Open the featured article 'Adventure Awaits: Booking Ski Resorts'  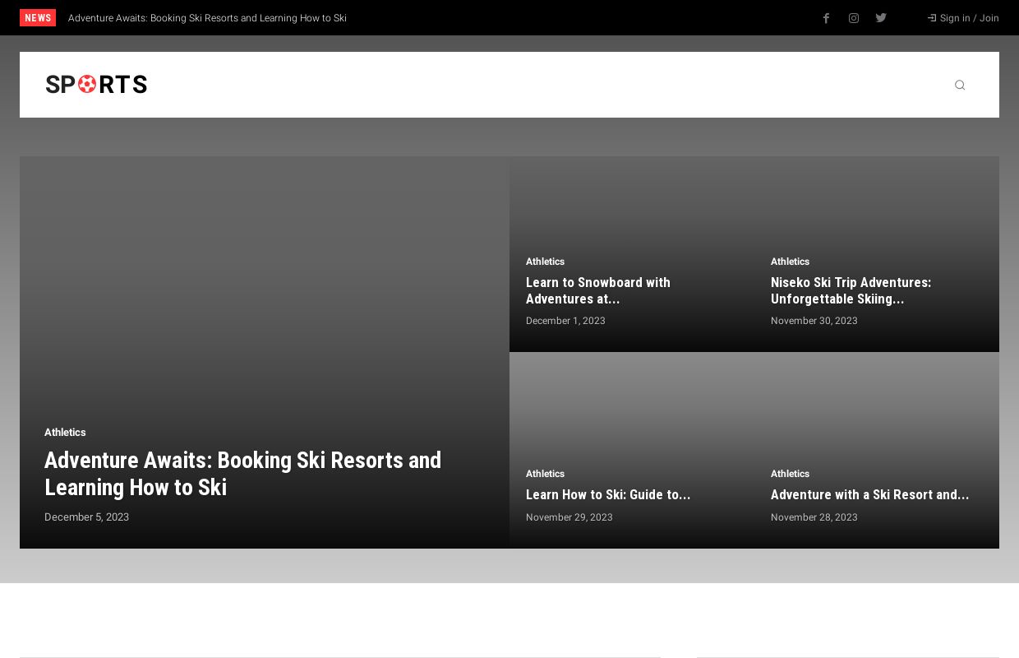point(242,473)
